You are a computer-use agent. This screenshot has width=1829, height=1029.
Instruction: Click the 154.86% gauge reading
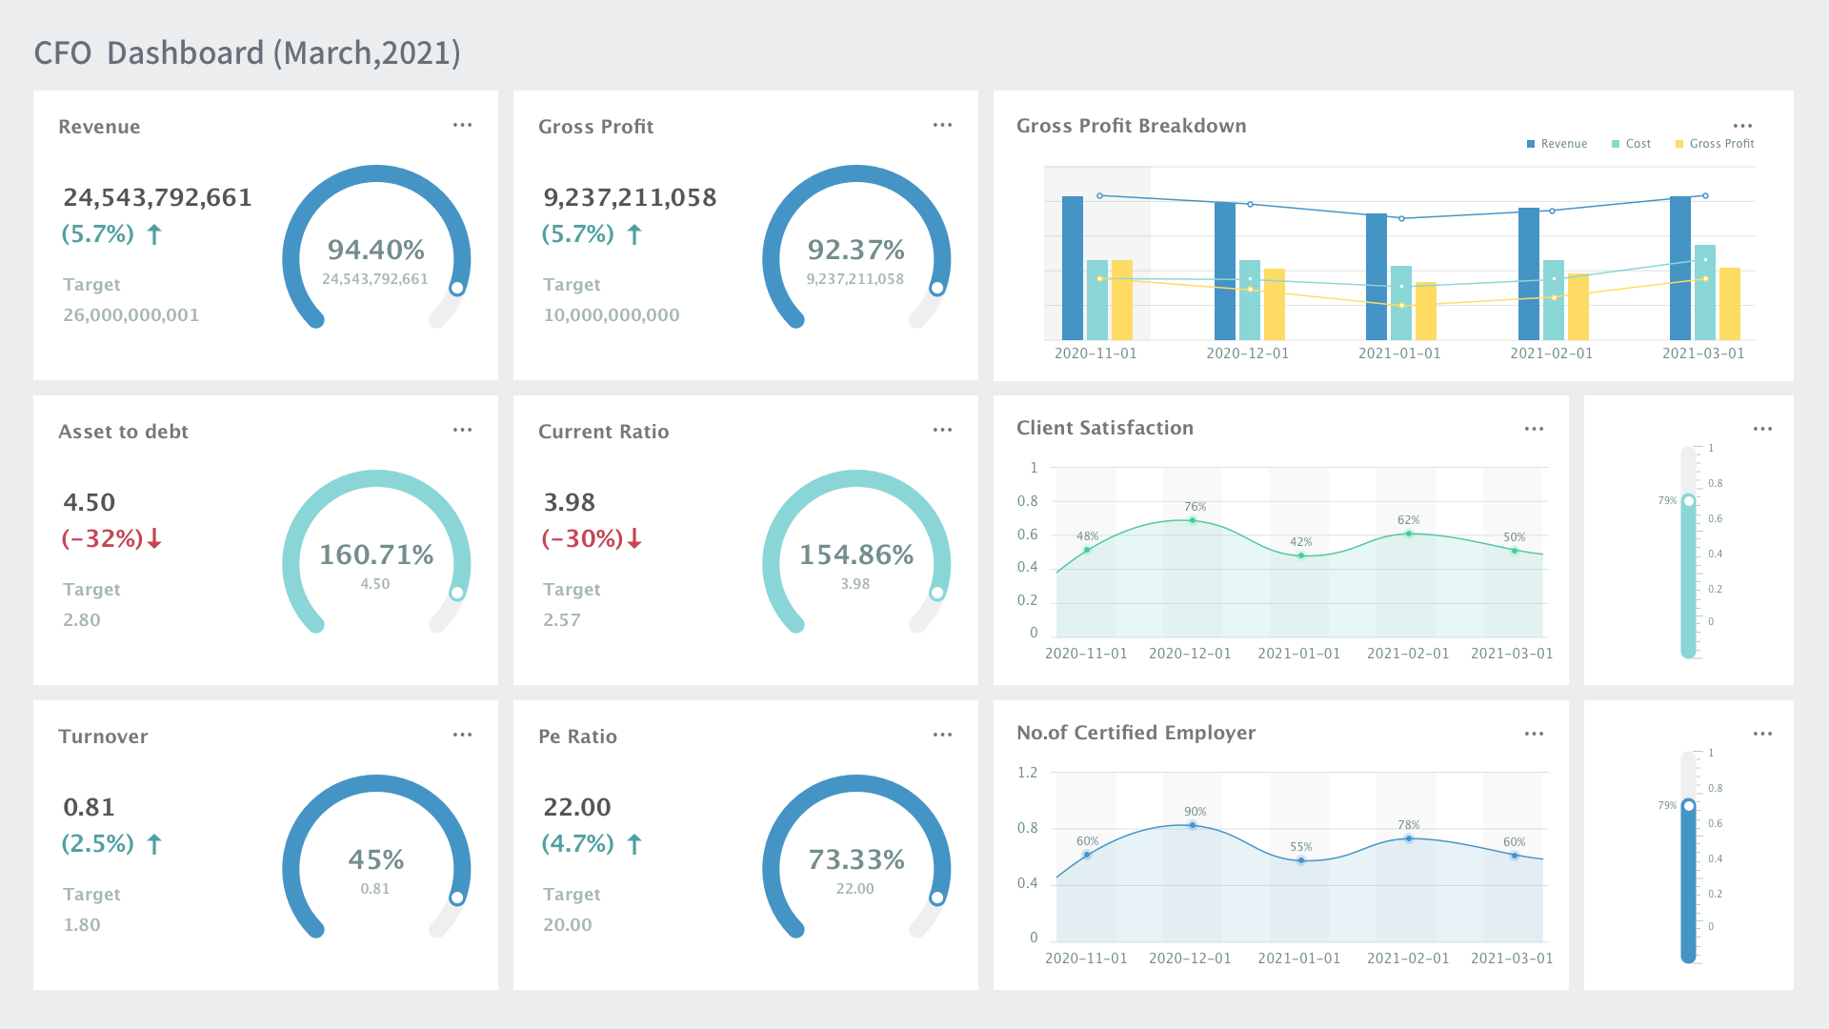[x=856, y=555]
